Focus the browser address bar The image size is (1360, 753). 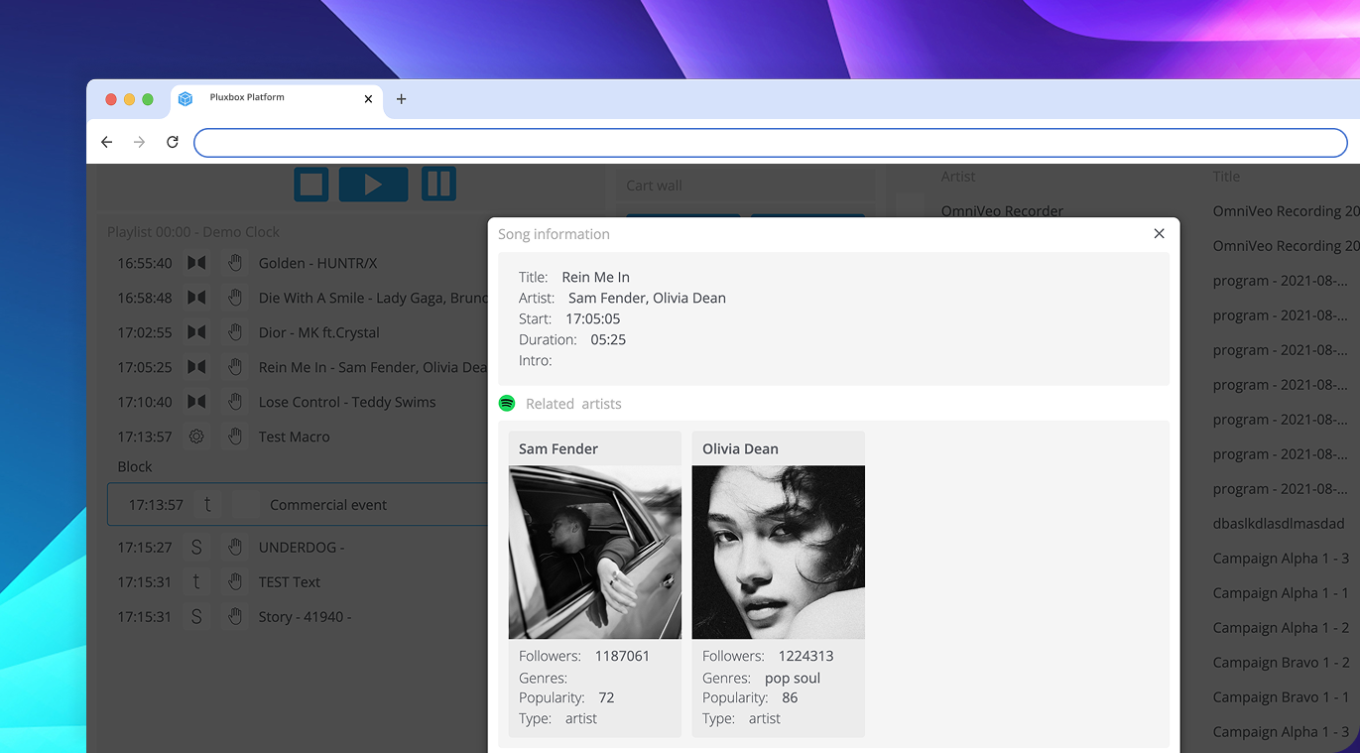[x=770, y=143]
